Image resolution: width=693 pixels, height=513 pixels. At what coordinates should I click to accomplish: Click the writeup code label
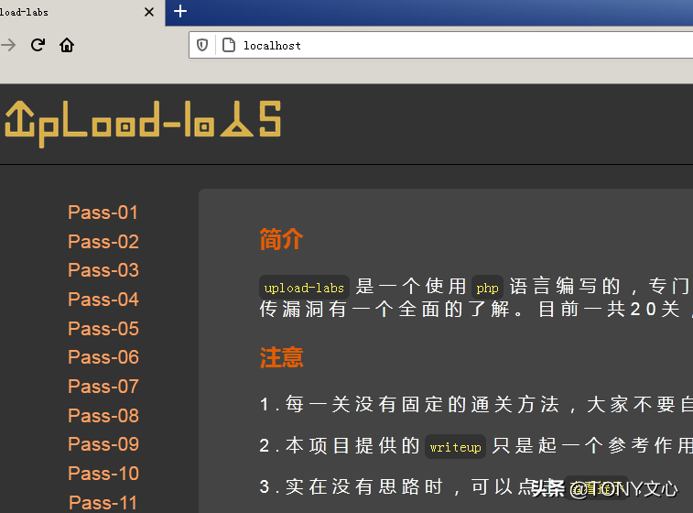click(455, 447)
